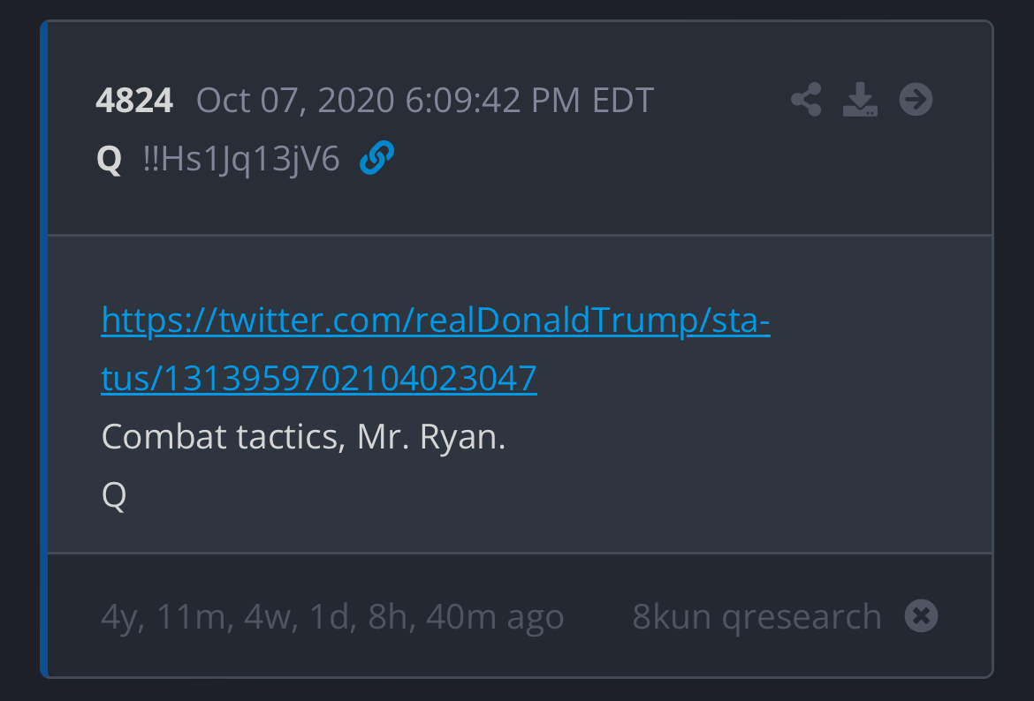1034x701 pixels.
Task: Click the 6:09:42 PM time text
Action: click(493, 101)
